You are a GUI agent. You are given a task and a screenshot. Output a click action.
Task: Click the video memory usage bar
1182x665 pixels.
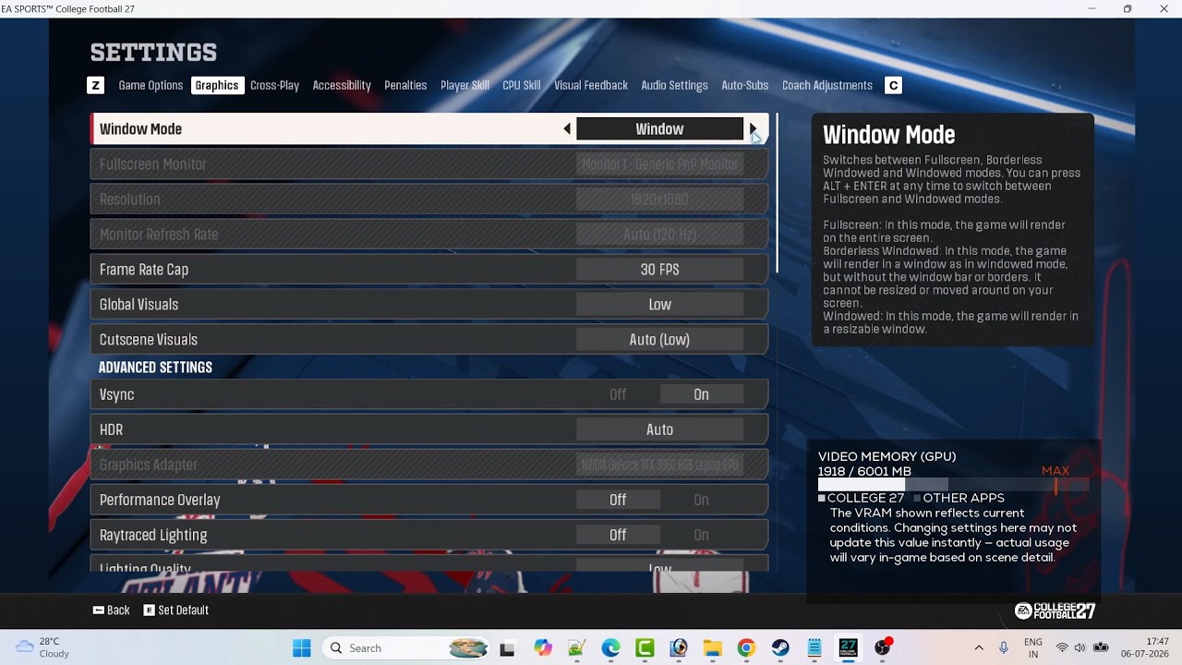pos(953,485)
